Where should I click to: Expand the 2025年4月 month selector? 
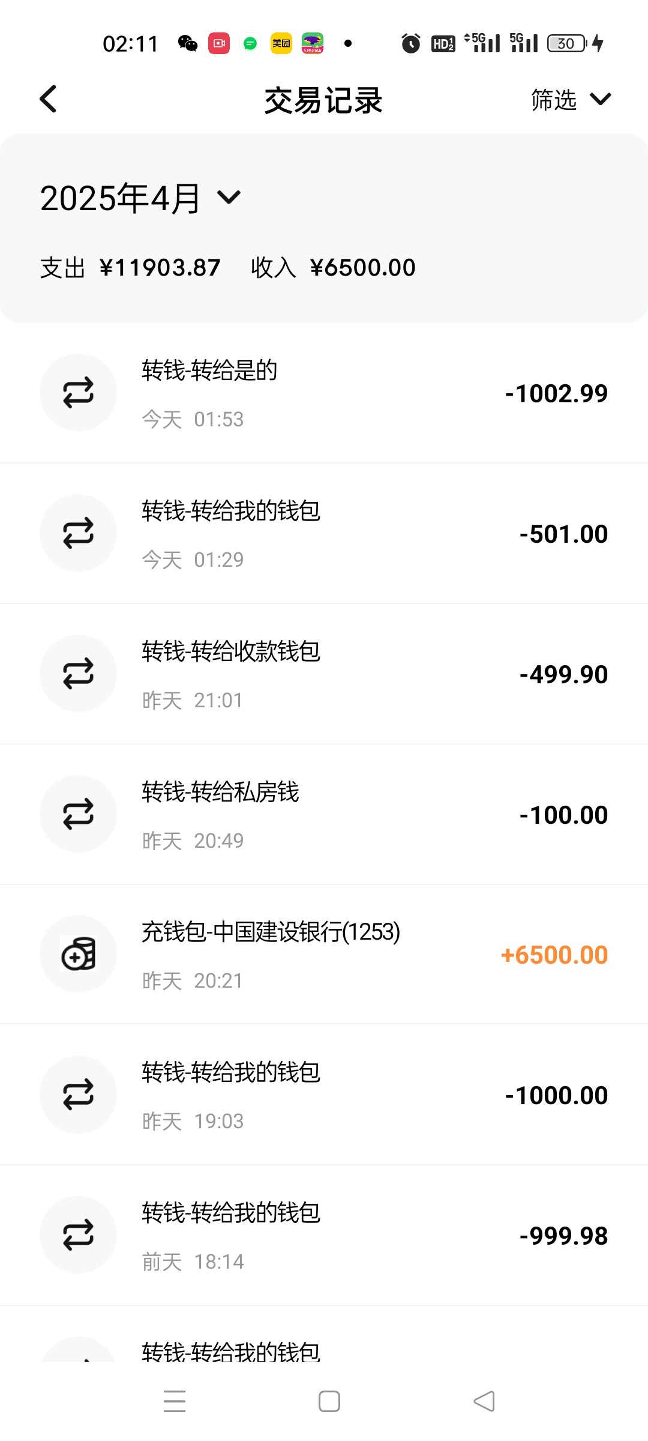[140, 198]
